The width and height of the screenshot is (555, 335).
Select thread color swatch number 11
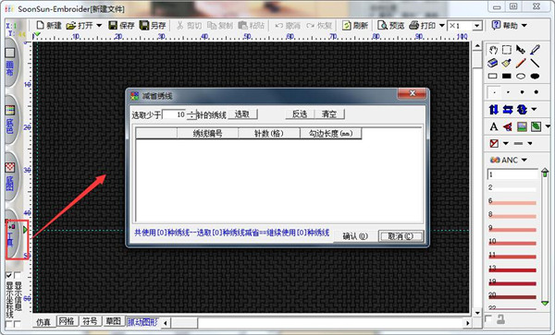point(512,256)
